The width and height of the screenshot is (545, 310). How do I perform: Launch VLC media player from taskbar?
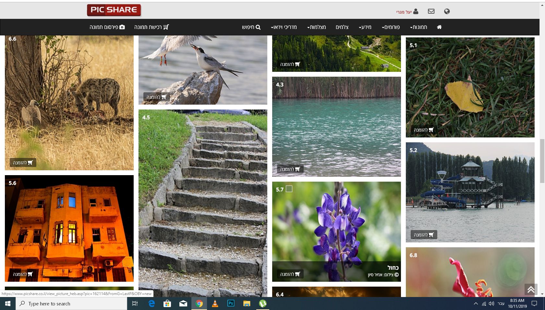point(215,304)
